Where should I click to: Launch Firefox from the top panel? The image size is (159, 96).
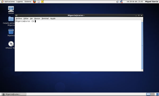[34, 2]
